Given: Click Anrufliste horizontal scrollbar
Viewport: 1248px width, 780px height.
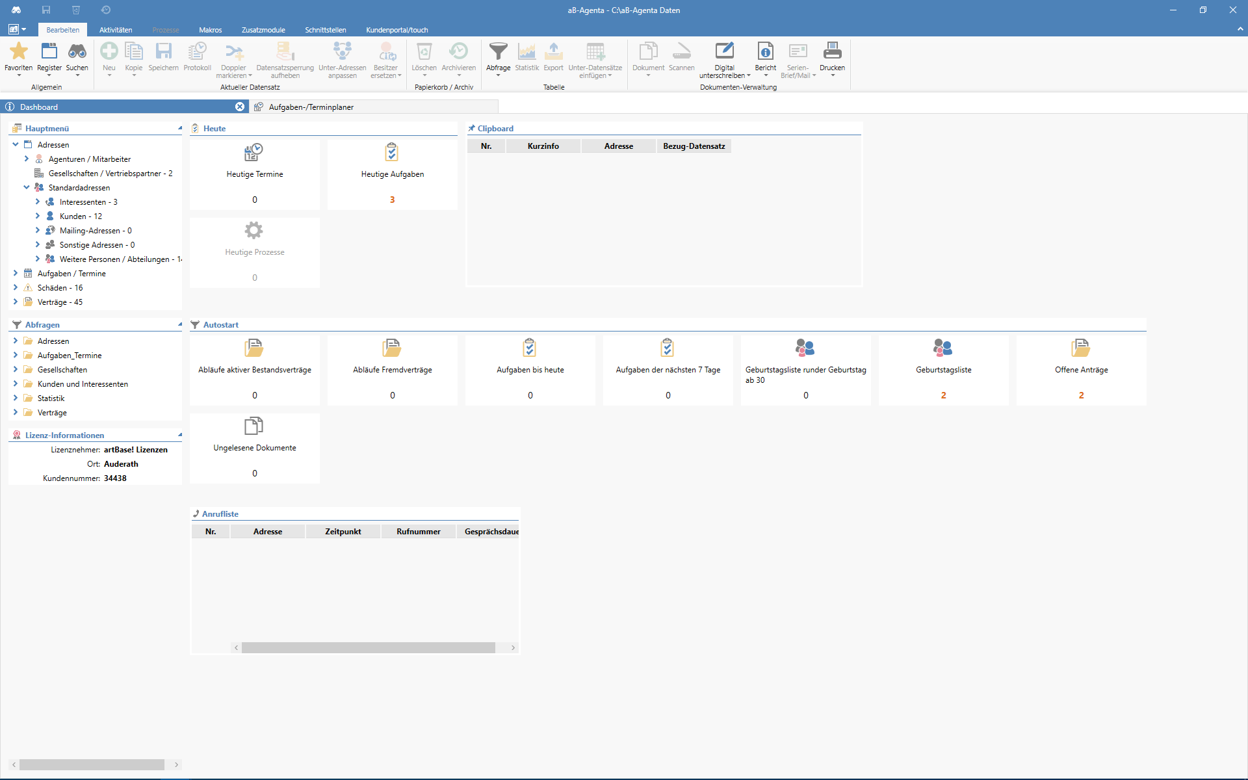Looking at the screenshot, I should point(369,647).
